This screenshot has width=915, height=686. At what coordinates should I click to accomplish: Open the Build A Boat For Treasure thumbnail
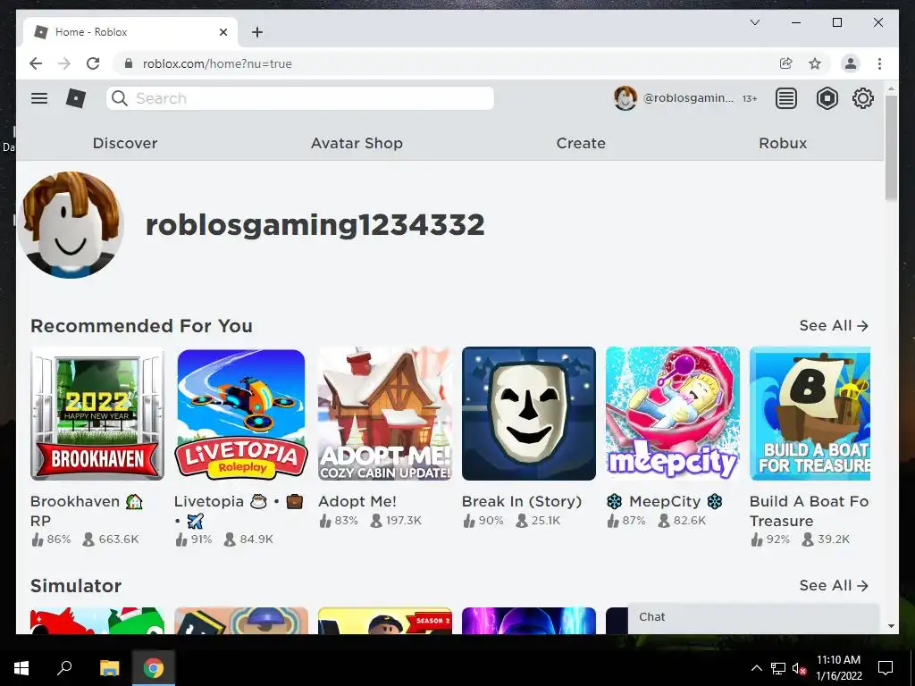click(x=810, y=414)
